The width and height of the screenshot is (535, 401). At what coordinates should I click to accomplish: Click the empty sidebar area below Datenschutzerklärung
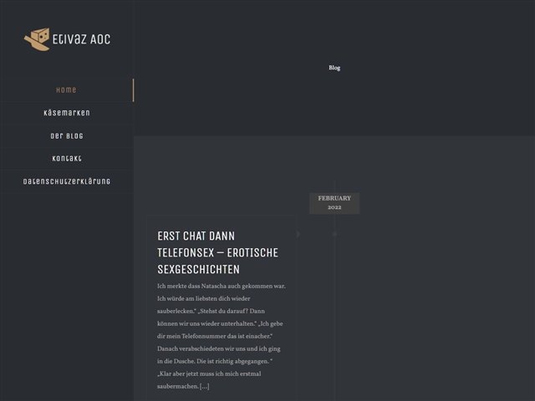66,292
